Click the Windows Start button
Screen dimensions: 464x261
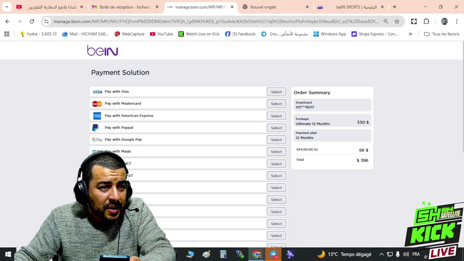[x=8, y=254]
